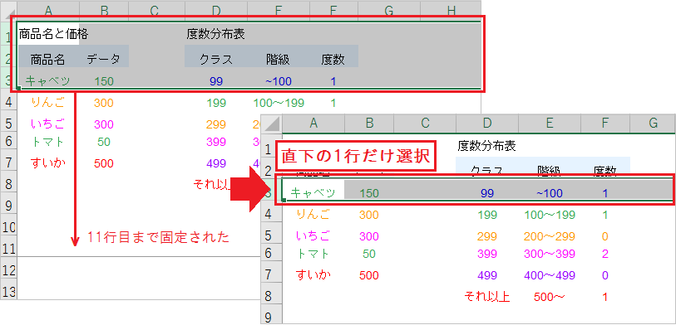This screenshot has height=325, width=676.
Task: Select row 8 header in front sheet
Action: 271,296
